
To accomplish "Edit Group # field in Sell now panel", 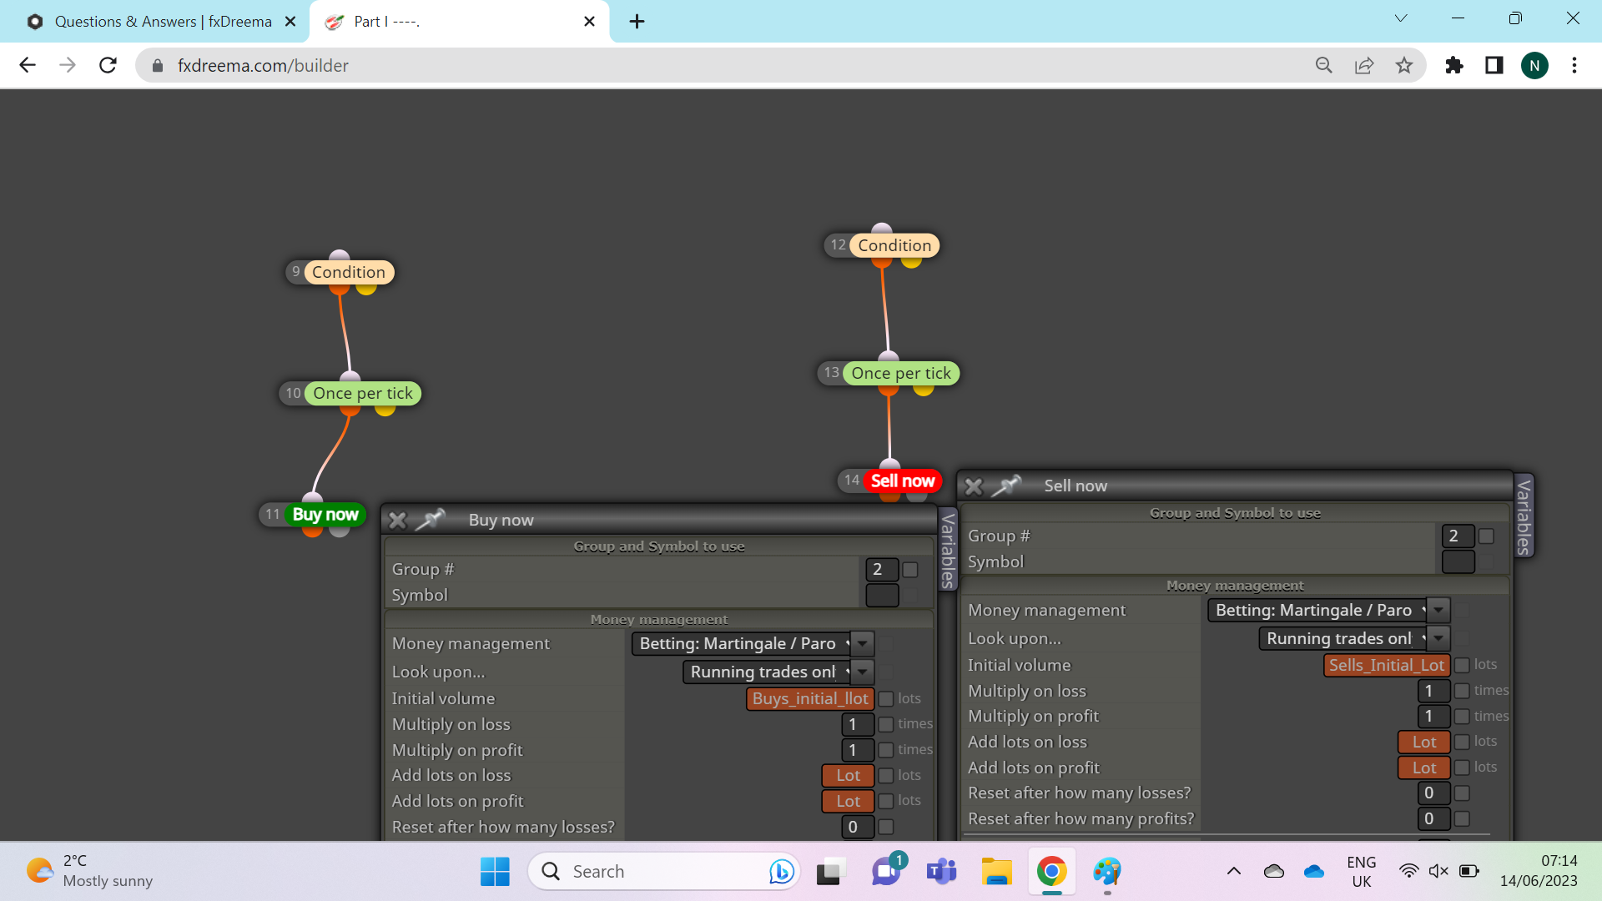I will tap(1458, 536).
